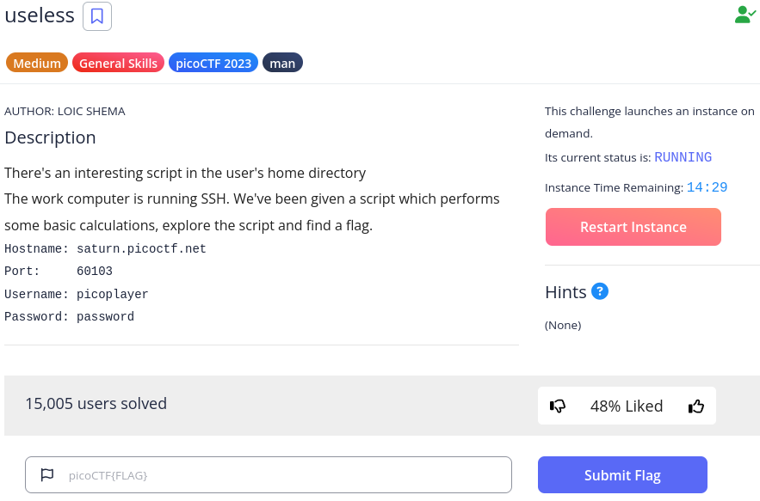This screenshot has height=501, width=760.
Task: Give the challenge a thumbs up
Action: [x=696, y=406]
